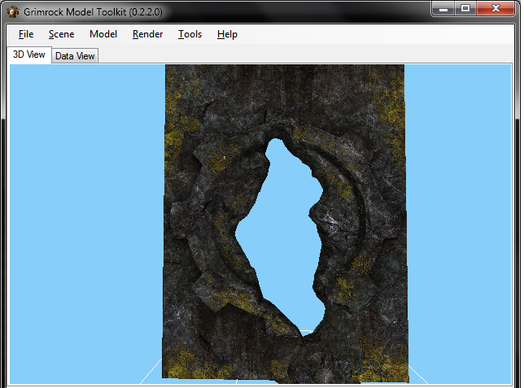Maximize the Grimrock Model Toolkit window
This screenshot has width=524, height=388.
pos(465,8)
